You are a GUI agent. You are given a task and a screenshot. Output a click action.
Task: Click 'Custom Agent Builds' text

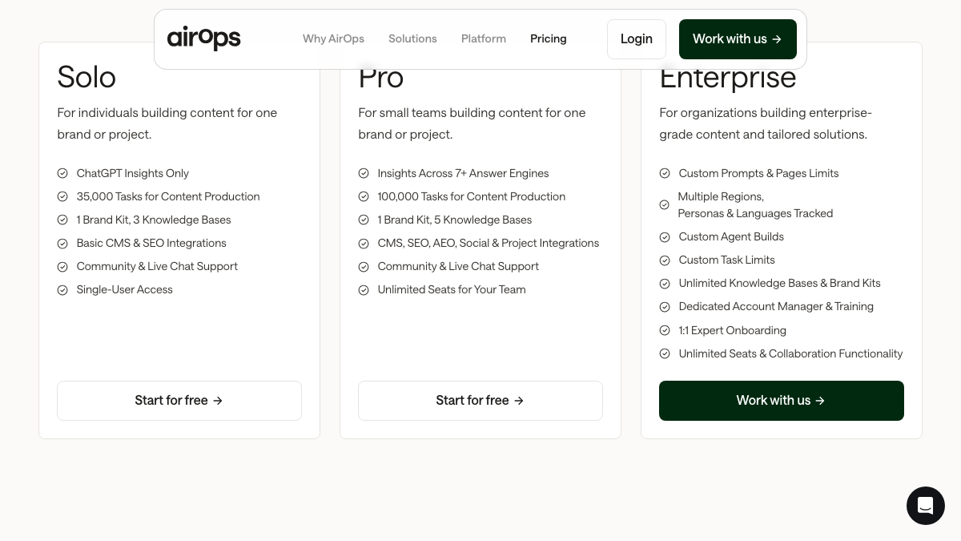(731, 236)
